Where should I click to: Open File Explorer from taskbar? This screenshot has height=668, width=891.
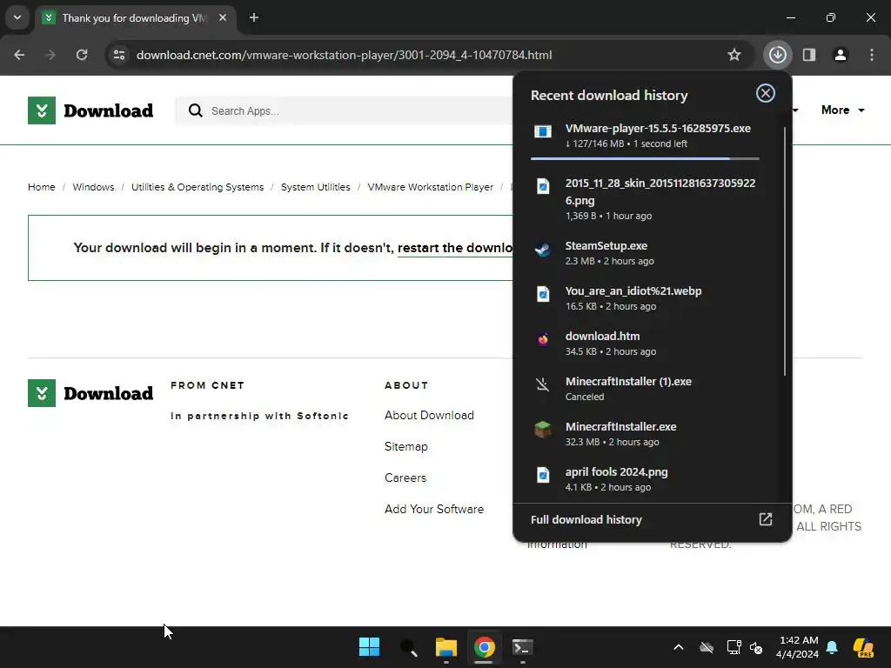pos(446,647)
